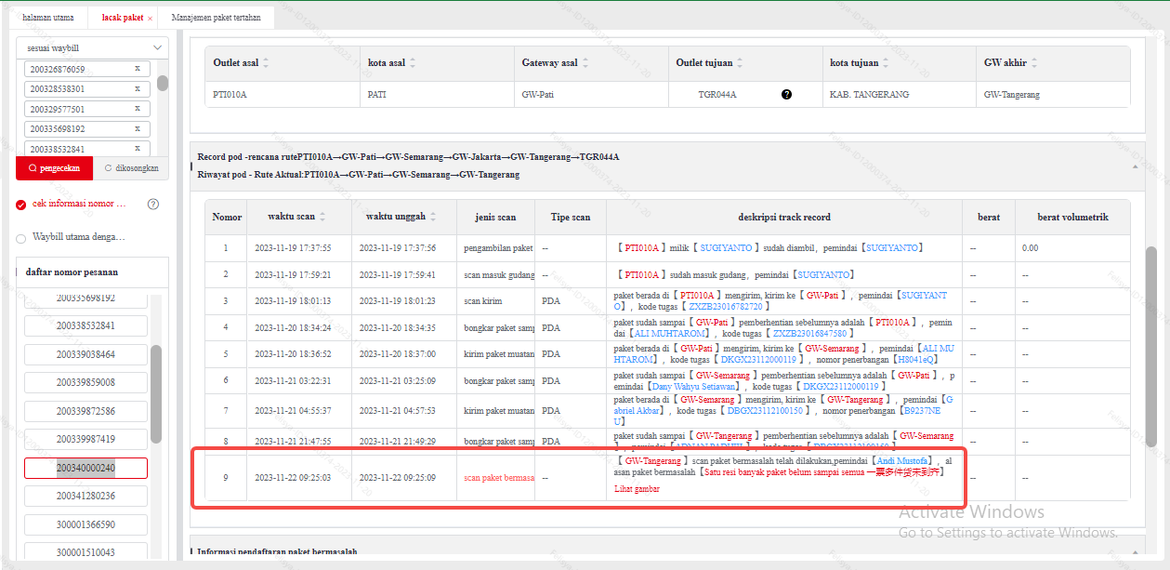Select order number 200341280236 in list
Viewport: 1170px width, 570px height.
[85, 496]
